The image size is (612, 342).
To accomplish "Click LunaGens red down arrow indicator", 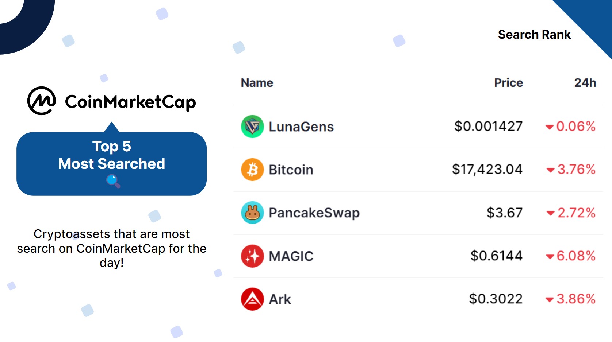I will (550, 127).
